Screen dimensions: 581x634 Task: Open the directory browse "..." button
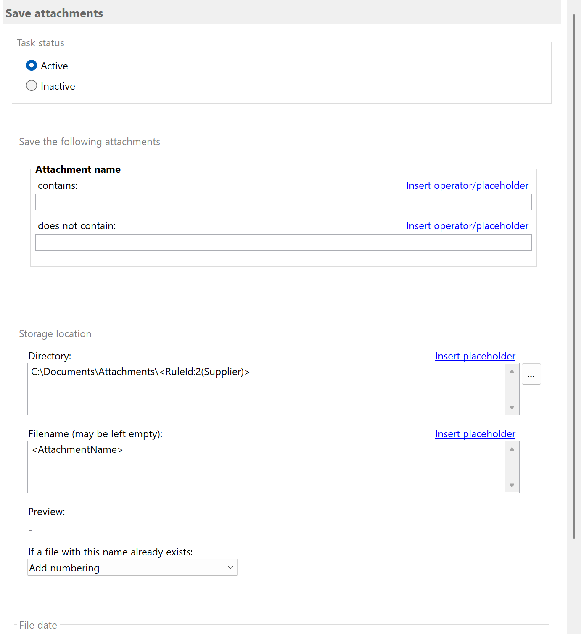531,374
